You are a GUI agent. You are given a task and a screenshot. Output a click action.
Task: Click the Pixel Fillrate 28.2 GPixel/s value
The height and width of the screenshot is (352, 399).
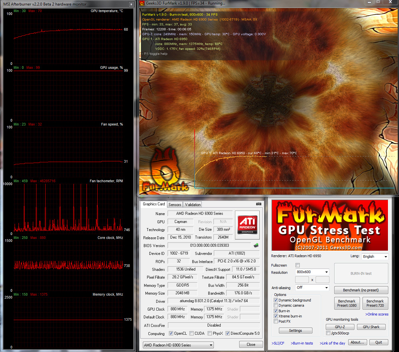pos(183,277)
